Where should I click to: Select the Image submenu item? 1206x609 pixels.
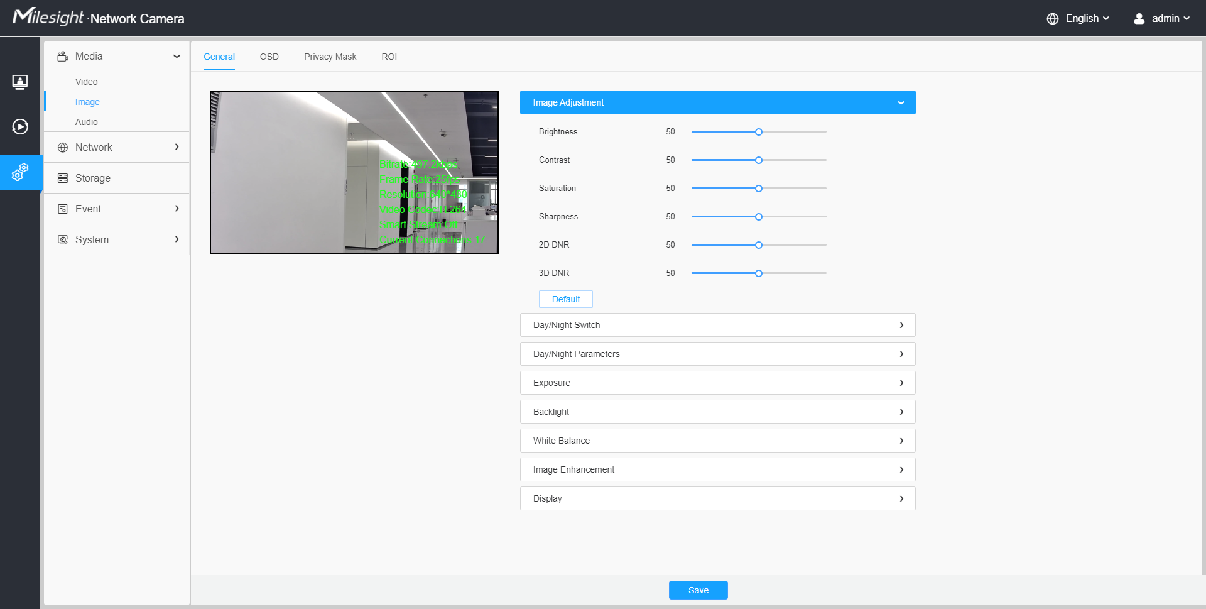pos(87,102)
